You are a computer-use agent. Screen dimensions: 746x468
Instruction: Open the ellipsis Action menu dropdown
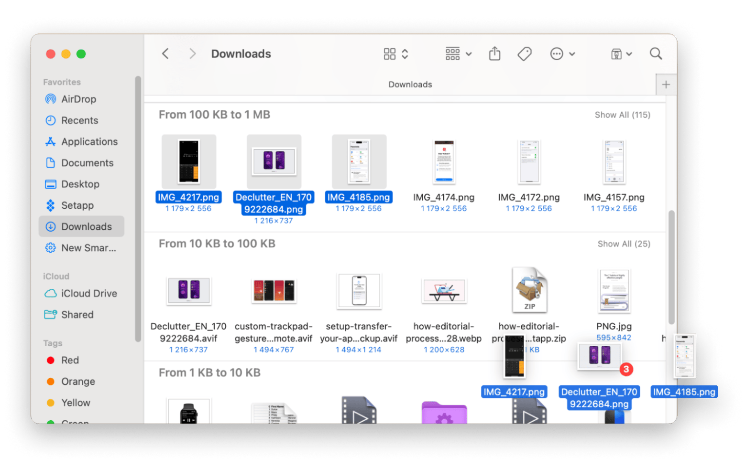click(562, 54)
